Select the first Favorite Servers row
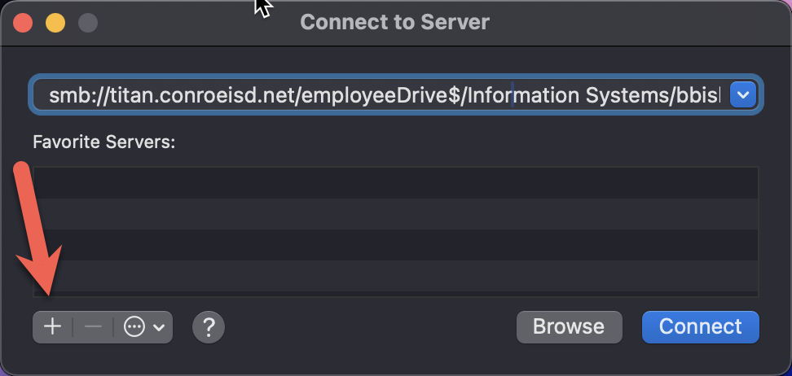This screenshot has width=792, height=376. (x=395, y=182)
